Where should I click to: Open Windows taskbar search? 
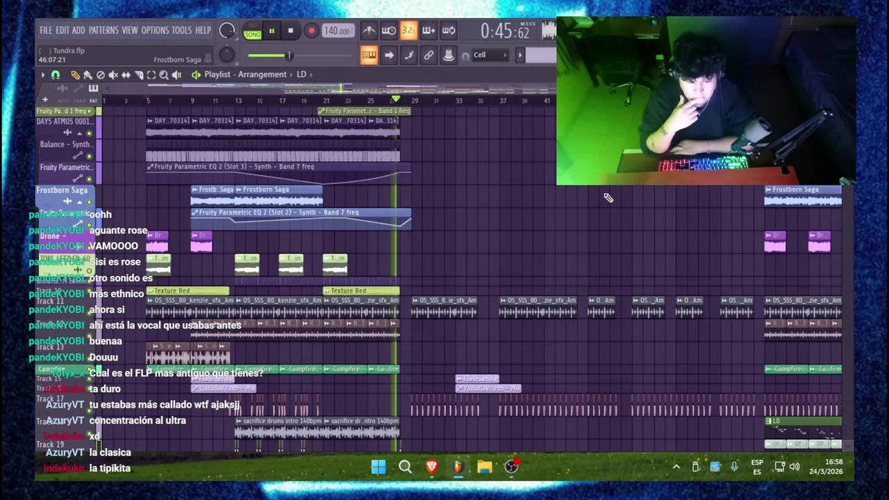[x=405, y=467]
